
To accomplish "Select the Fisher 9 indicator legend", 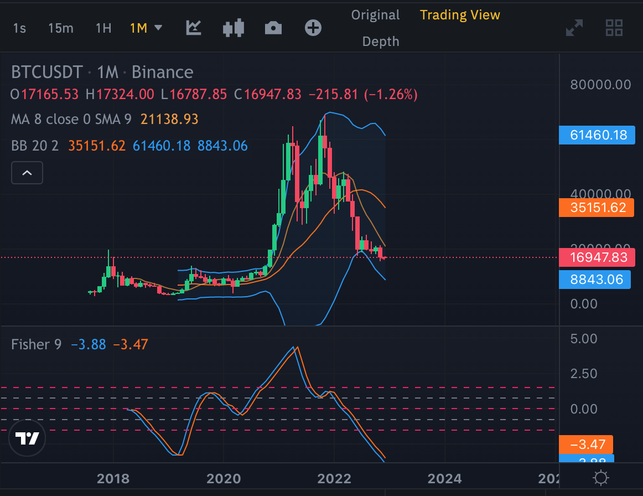I will (x=36, y=345).
